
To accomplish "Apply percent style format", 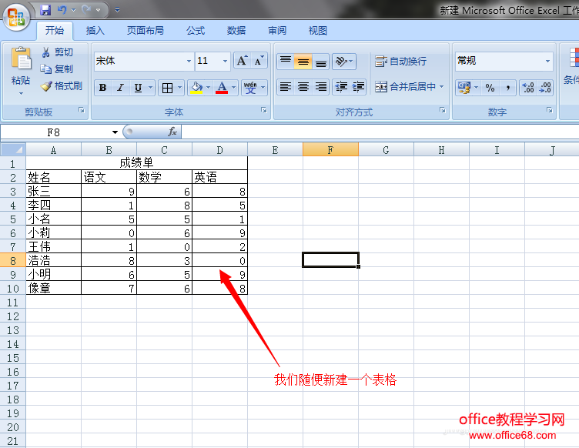I will tap(490, 88).
